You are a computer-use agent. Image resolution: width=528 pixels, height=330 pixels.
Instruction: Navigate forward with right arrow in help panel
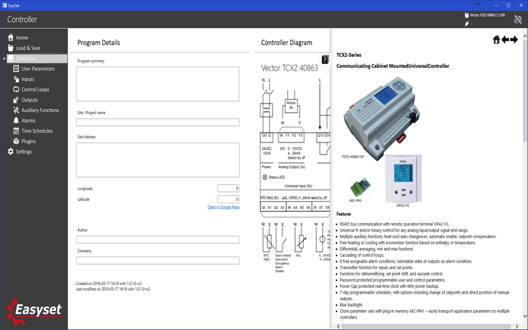click(514, 40)
